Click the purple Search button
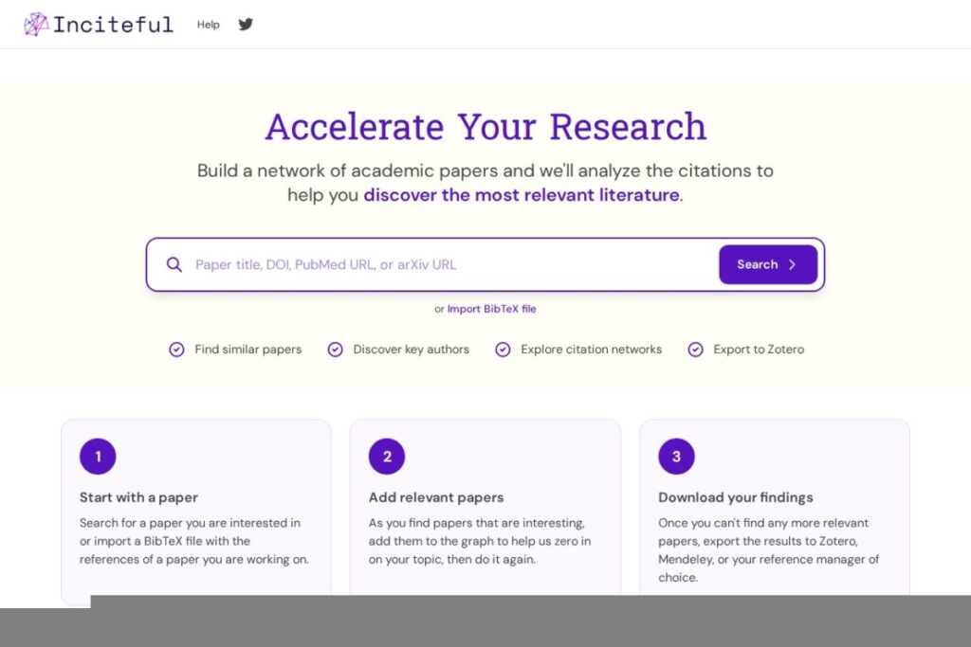Viewport: 971px width, 647px height. click(768, 264)
